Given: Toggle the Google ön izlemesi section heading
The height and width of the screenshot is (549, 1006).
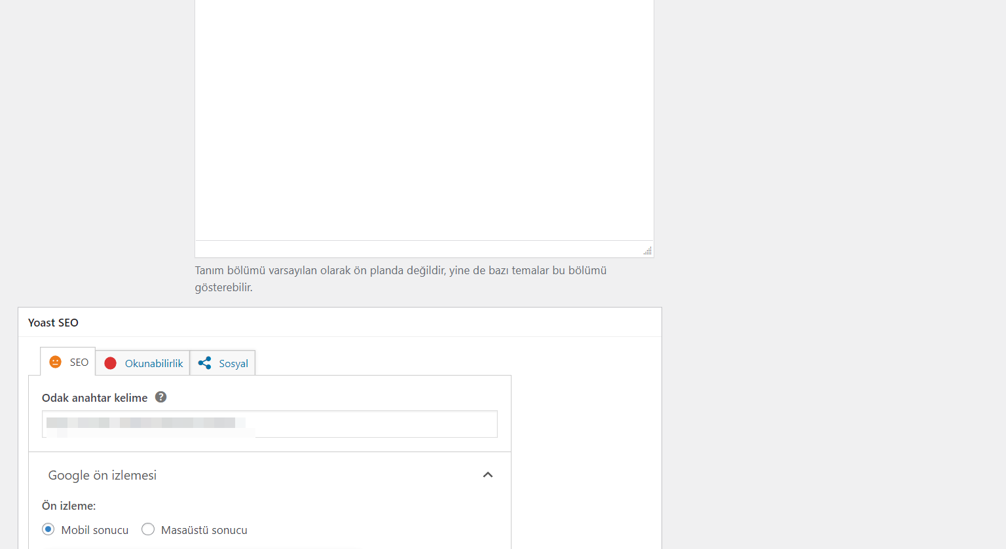Looking at the screenshot, I should point(102,476).
